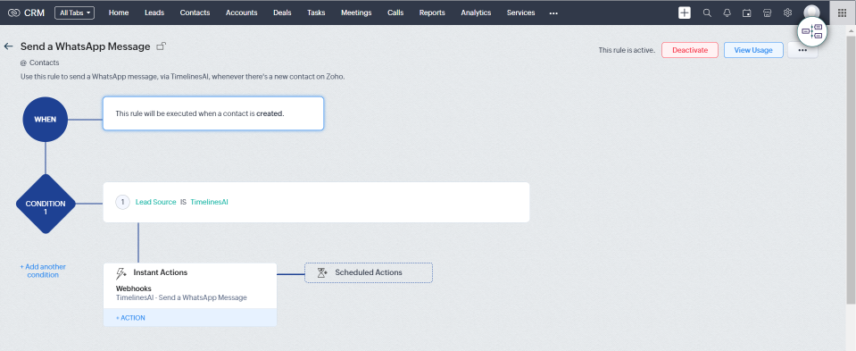The height and width of the screenshot is (351, 856).
Task: Click the TimelinesAI condition value
Action: click(x=209, y=202)
